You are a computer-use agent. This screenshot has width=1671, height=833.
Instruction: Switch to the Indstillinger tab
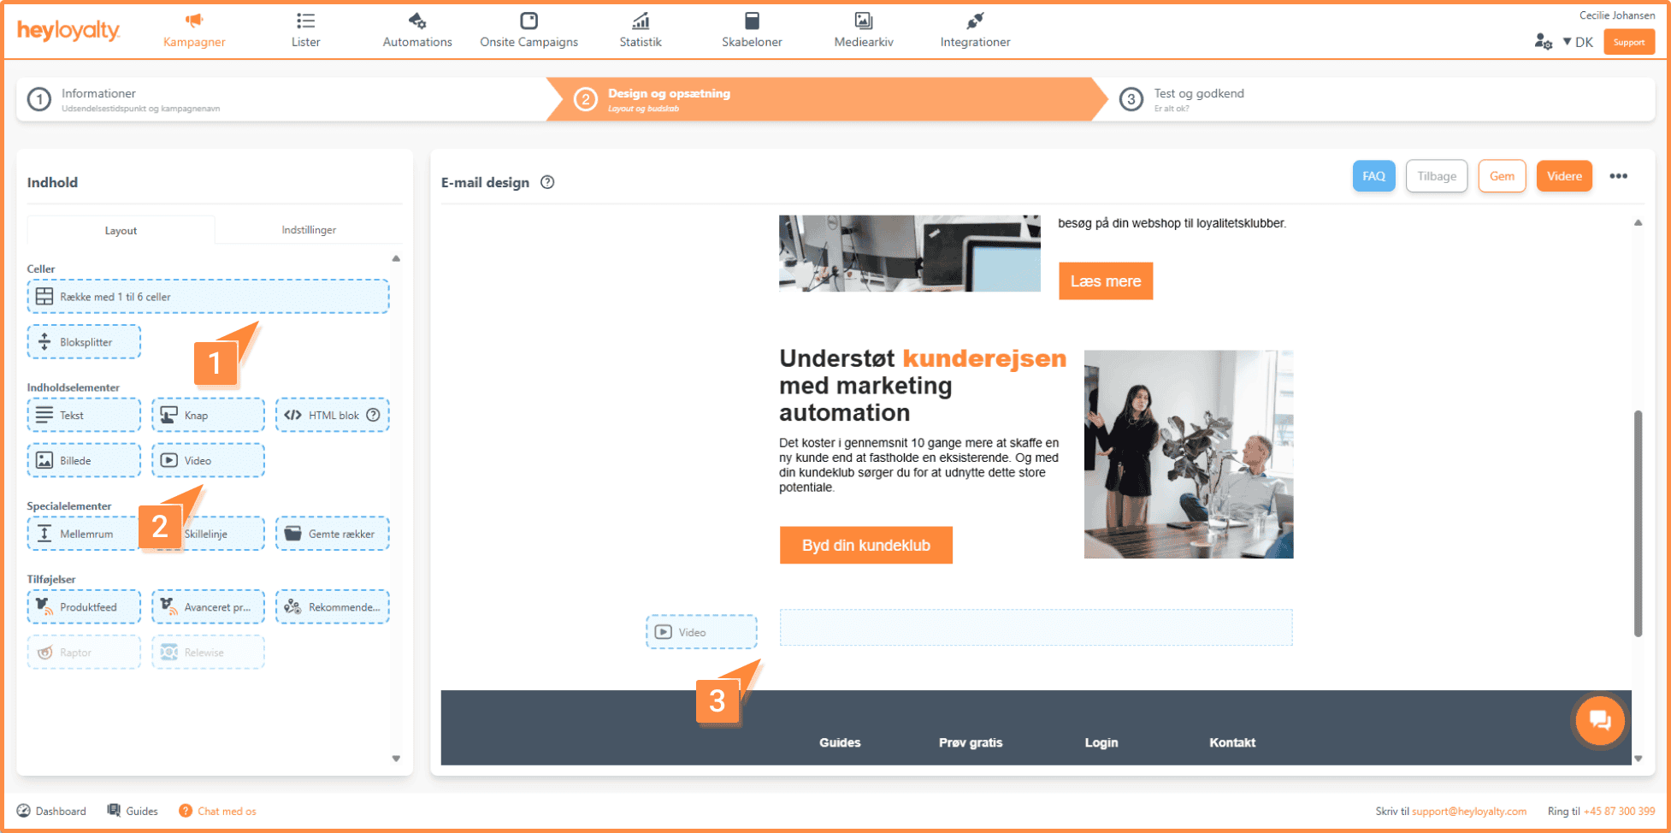pos(309,230)
